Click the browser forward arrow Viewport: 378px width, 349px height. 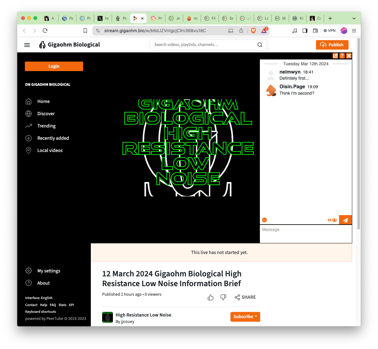[35, 31]
